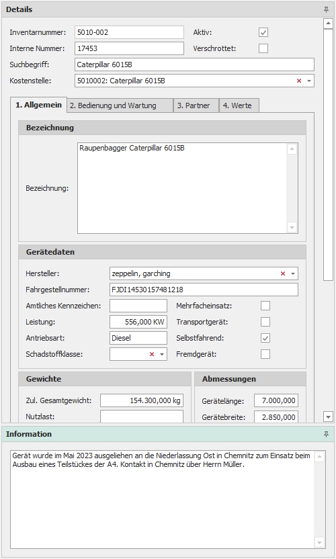Click the Gerätebreite field
Screen dimensions: 336x559
(x=276, y=417)
